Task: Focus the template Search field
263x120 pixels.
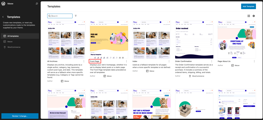Action: 60,16
